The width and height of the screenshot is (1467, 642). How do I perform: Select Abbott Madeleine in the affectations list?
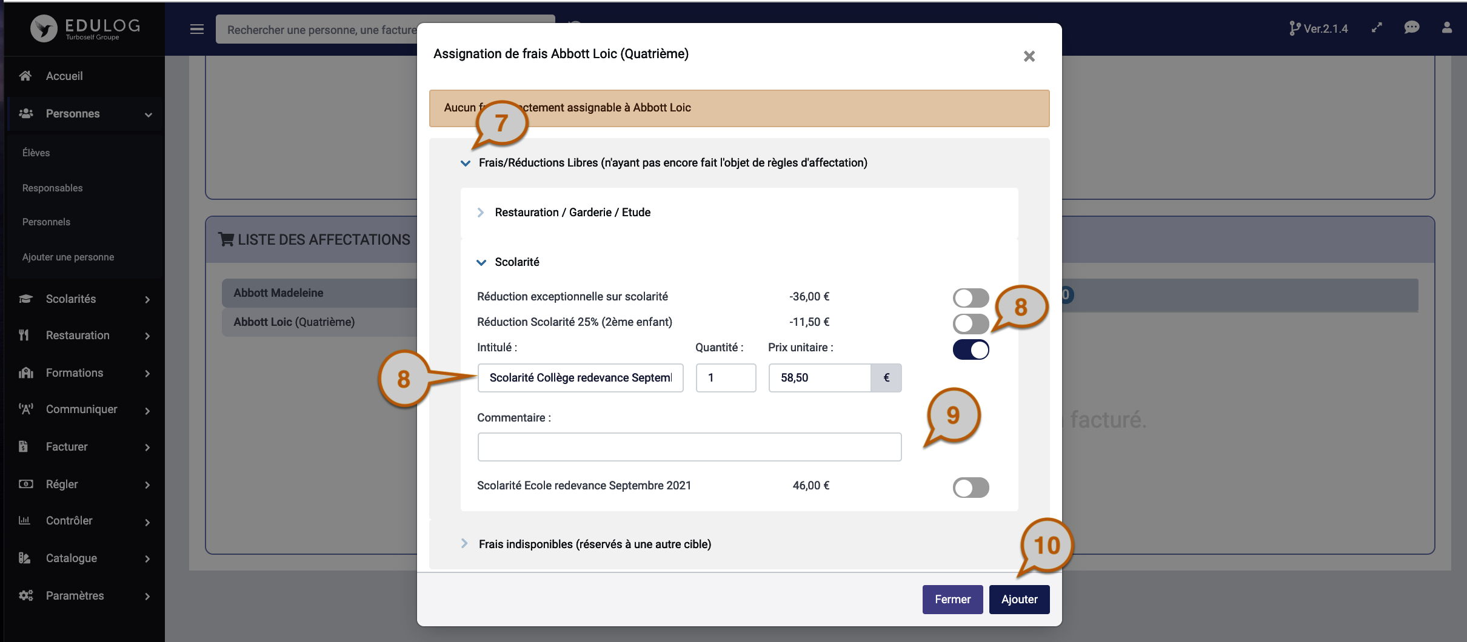(320, 293)
